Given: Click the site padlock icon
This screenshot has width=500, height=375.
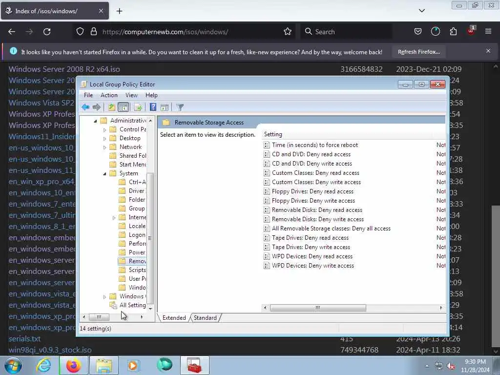Looking at the screenshot, I should coord(93,32).
